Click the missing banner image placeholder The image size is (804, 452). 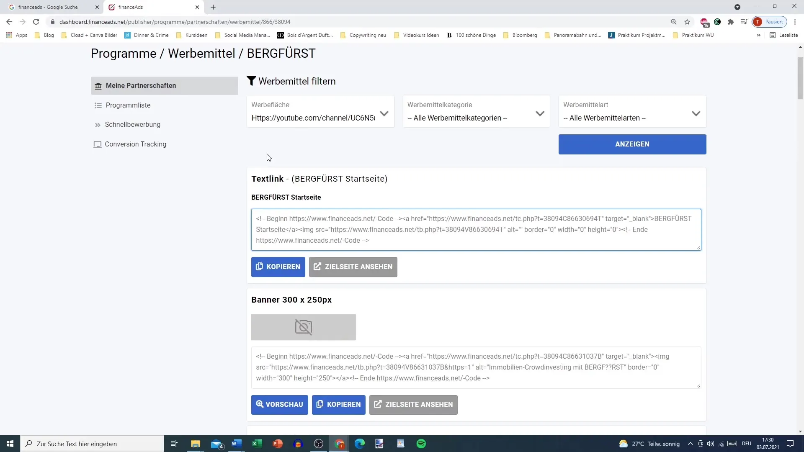(x=304, y=327)
